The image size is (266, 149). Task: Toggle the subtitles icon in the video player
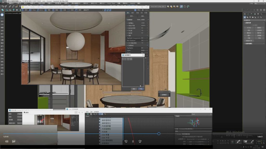point(14,141)
